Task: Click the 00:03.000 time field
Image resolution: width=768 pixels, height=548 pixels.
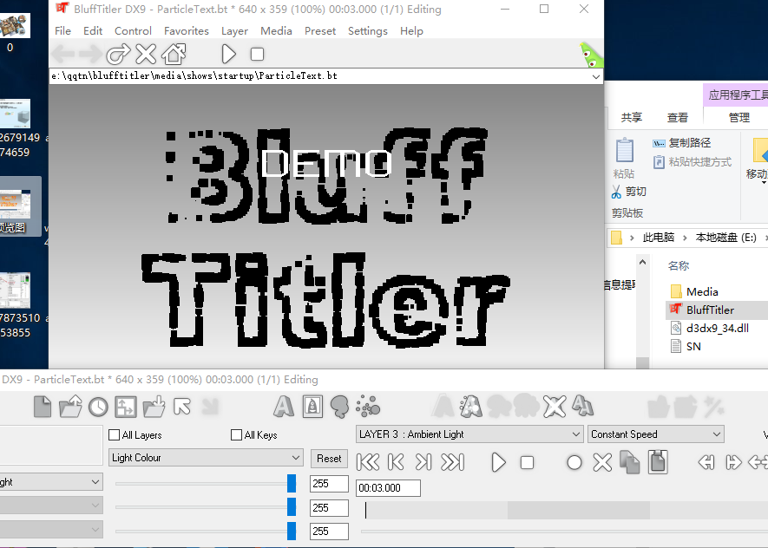Action: (x=388, y=488)
